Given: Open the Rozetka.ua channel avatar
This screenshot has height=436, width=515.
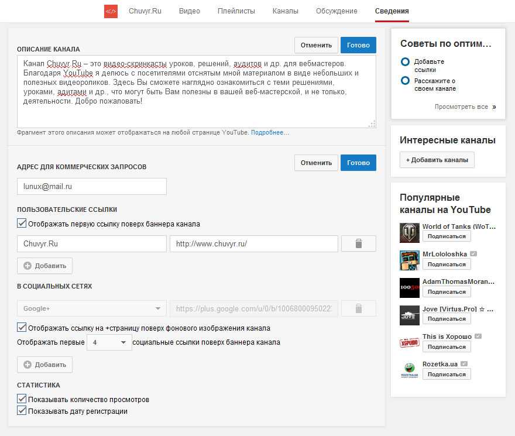Looking at the screenshot, I should click(x=409, y=370).
